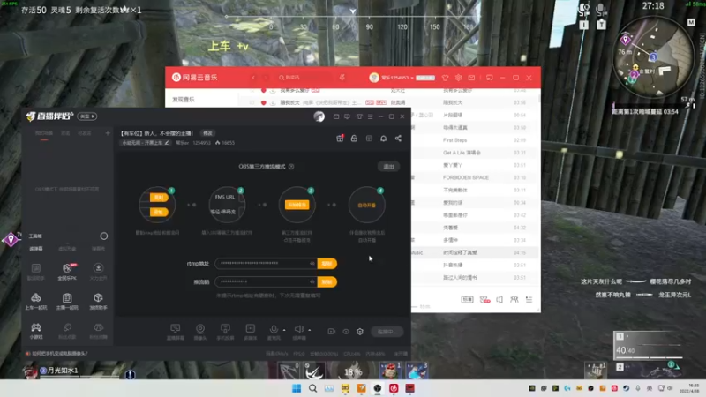
Task: Open the download-arrow tool in toolbox
Action: pyautogui.click(x=98, y=272)
